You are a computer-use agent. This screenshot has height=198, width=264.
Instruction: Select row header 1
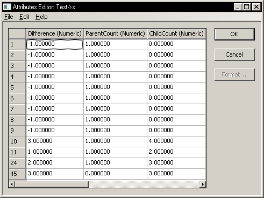pyautogui.click(x=17, y=44)
